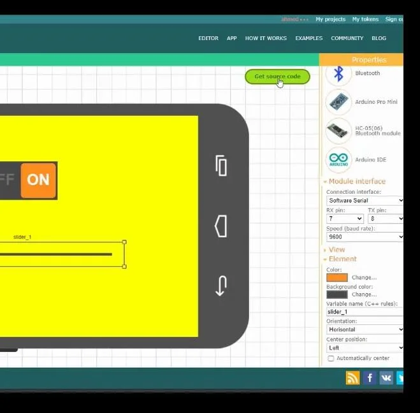Open the My projects link

pos(330,20)
